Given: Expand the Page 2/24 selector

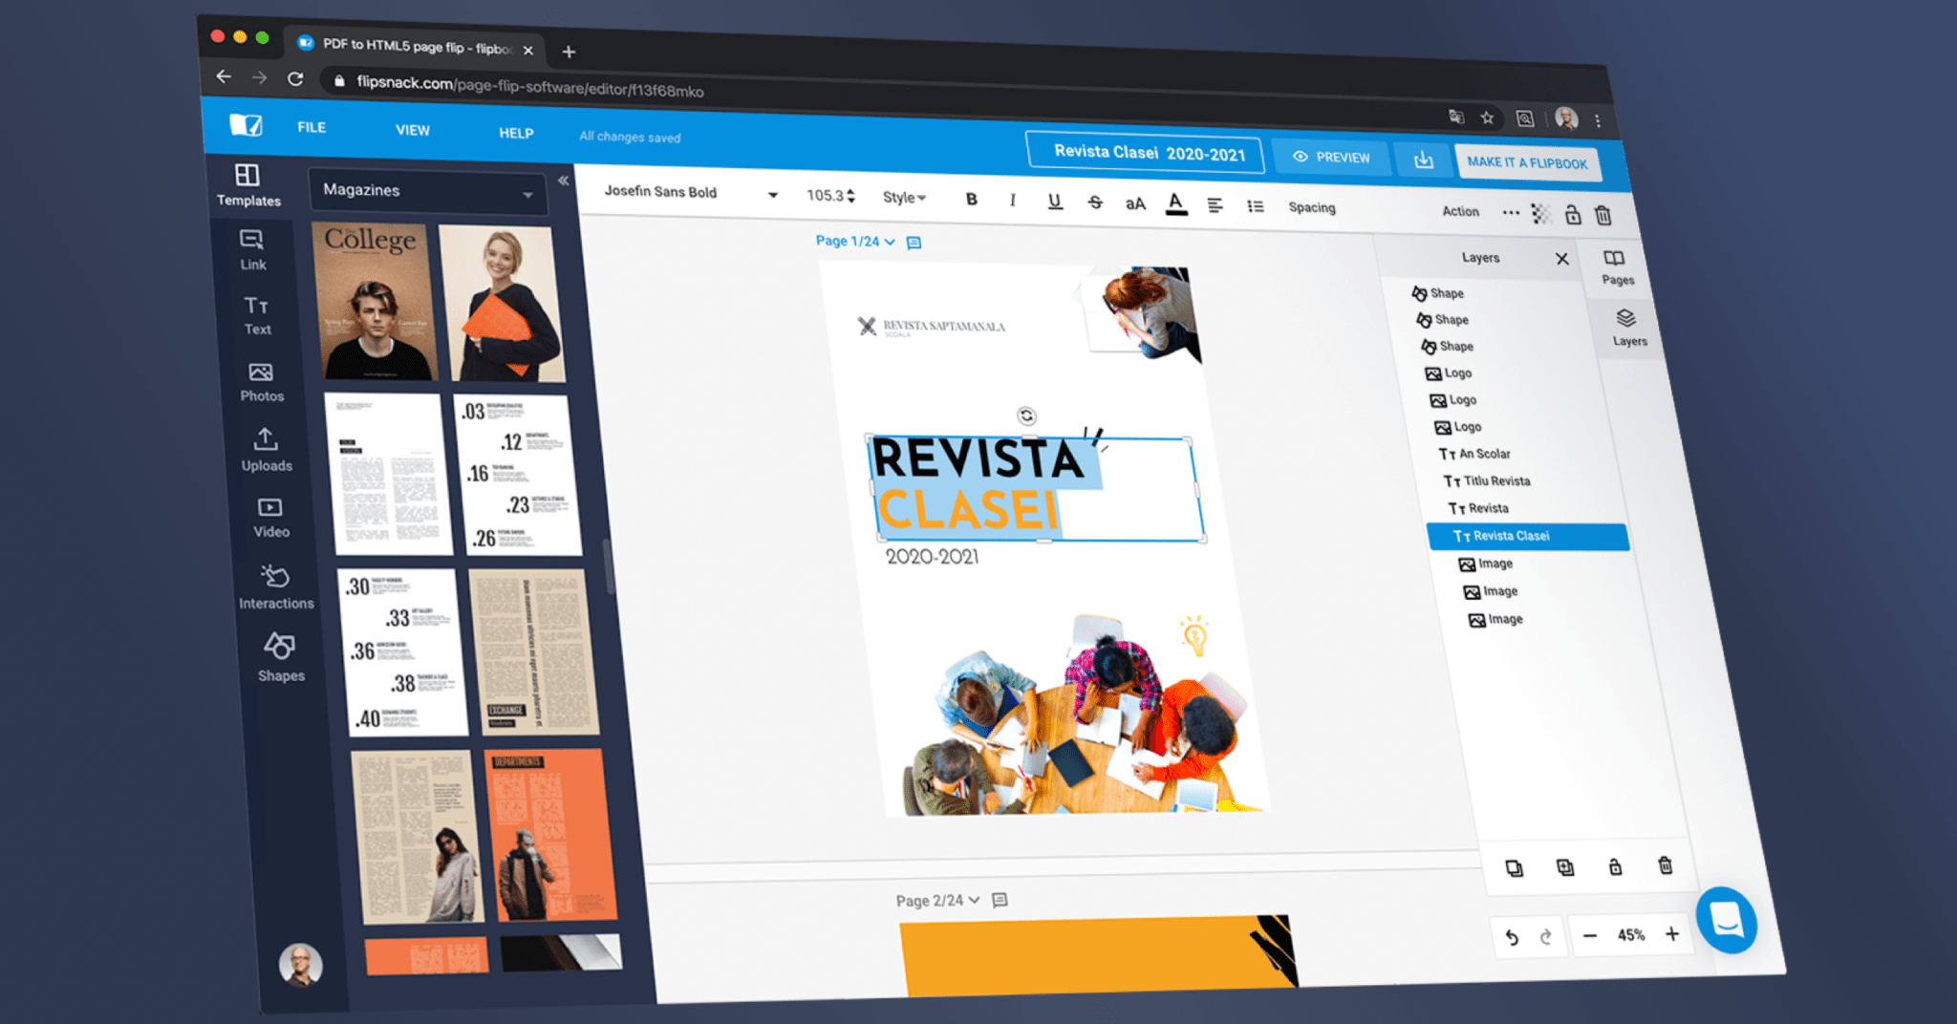Looking at the screenshot, I should [x=937, y=900].
